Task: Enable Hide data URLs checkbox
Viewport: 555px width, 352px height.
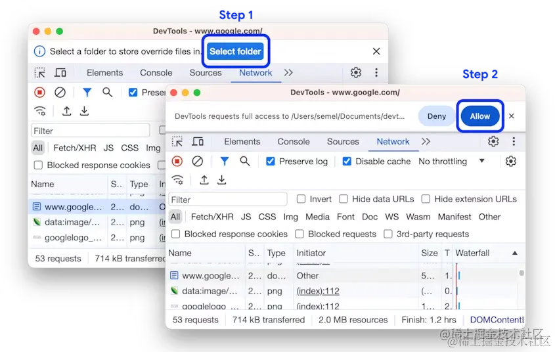Action: coord(344,199)
